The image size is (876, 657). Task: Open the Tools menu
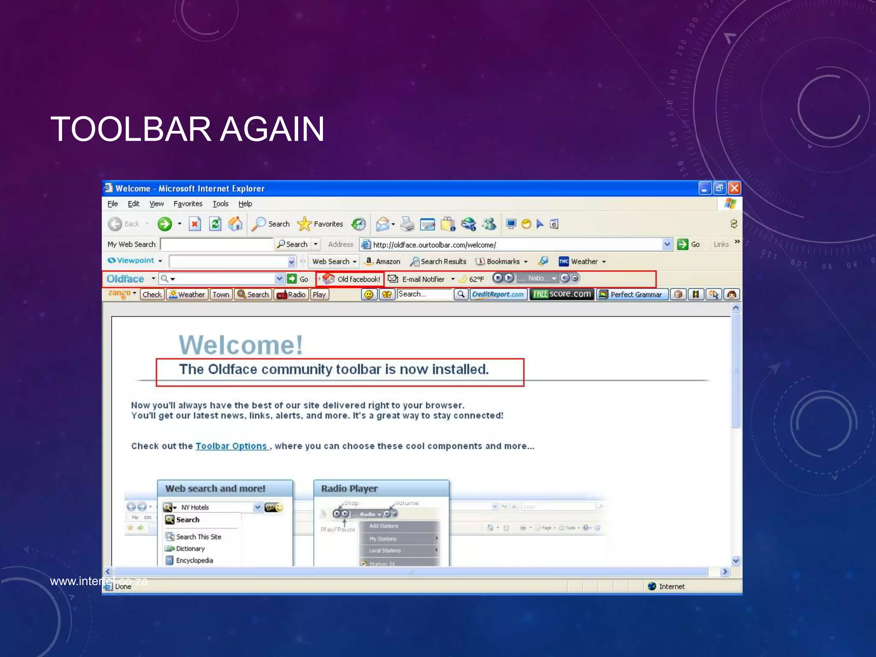pos(220,204)
